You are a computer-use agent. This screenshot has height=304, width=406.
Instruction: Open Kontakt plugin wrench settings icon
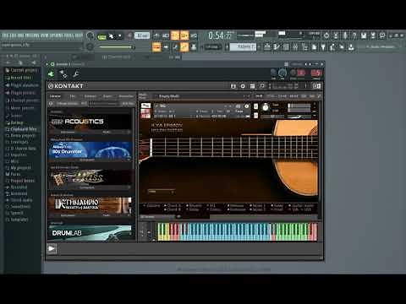click(75, 74)
